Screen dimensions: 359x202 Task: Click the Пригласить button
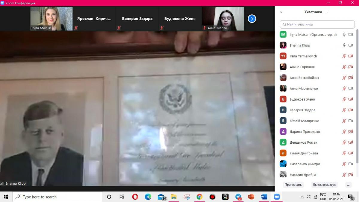click(x=293, y=185)
